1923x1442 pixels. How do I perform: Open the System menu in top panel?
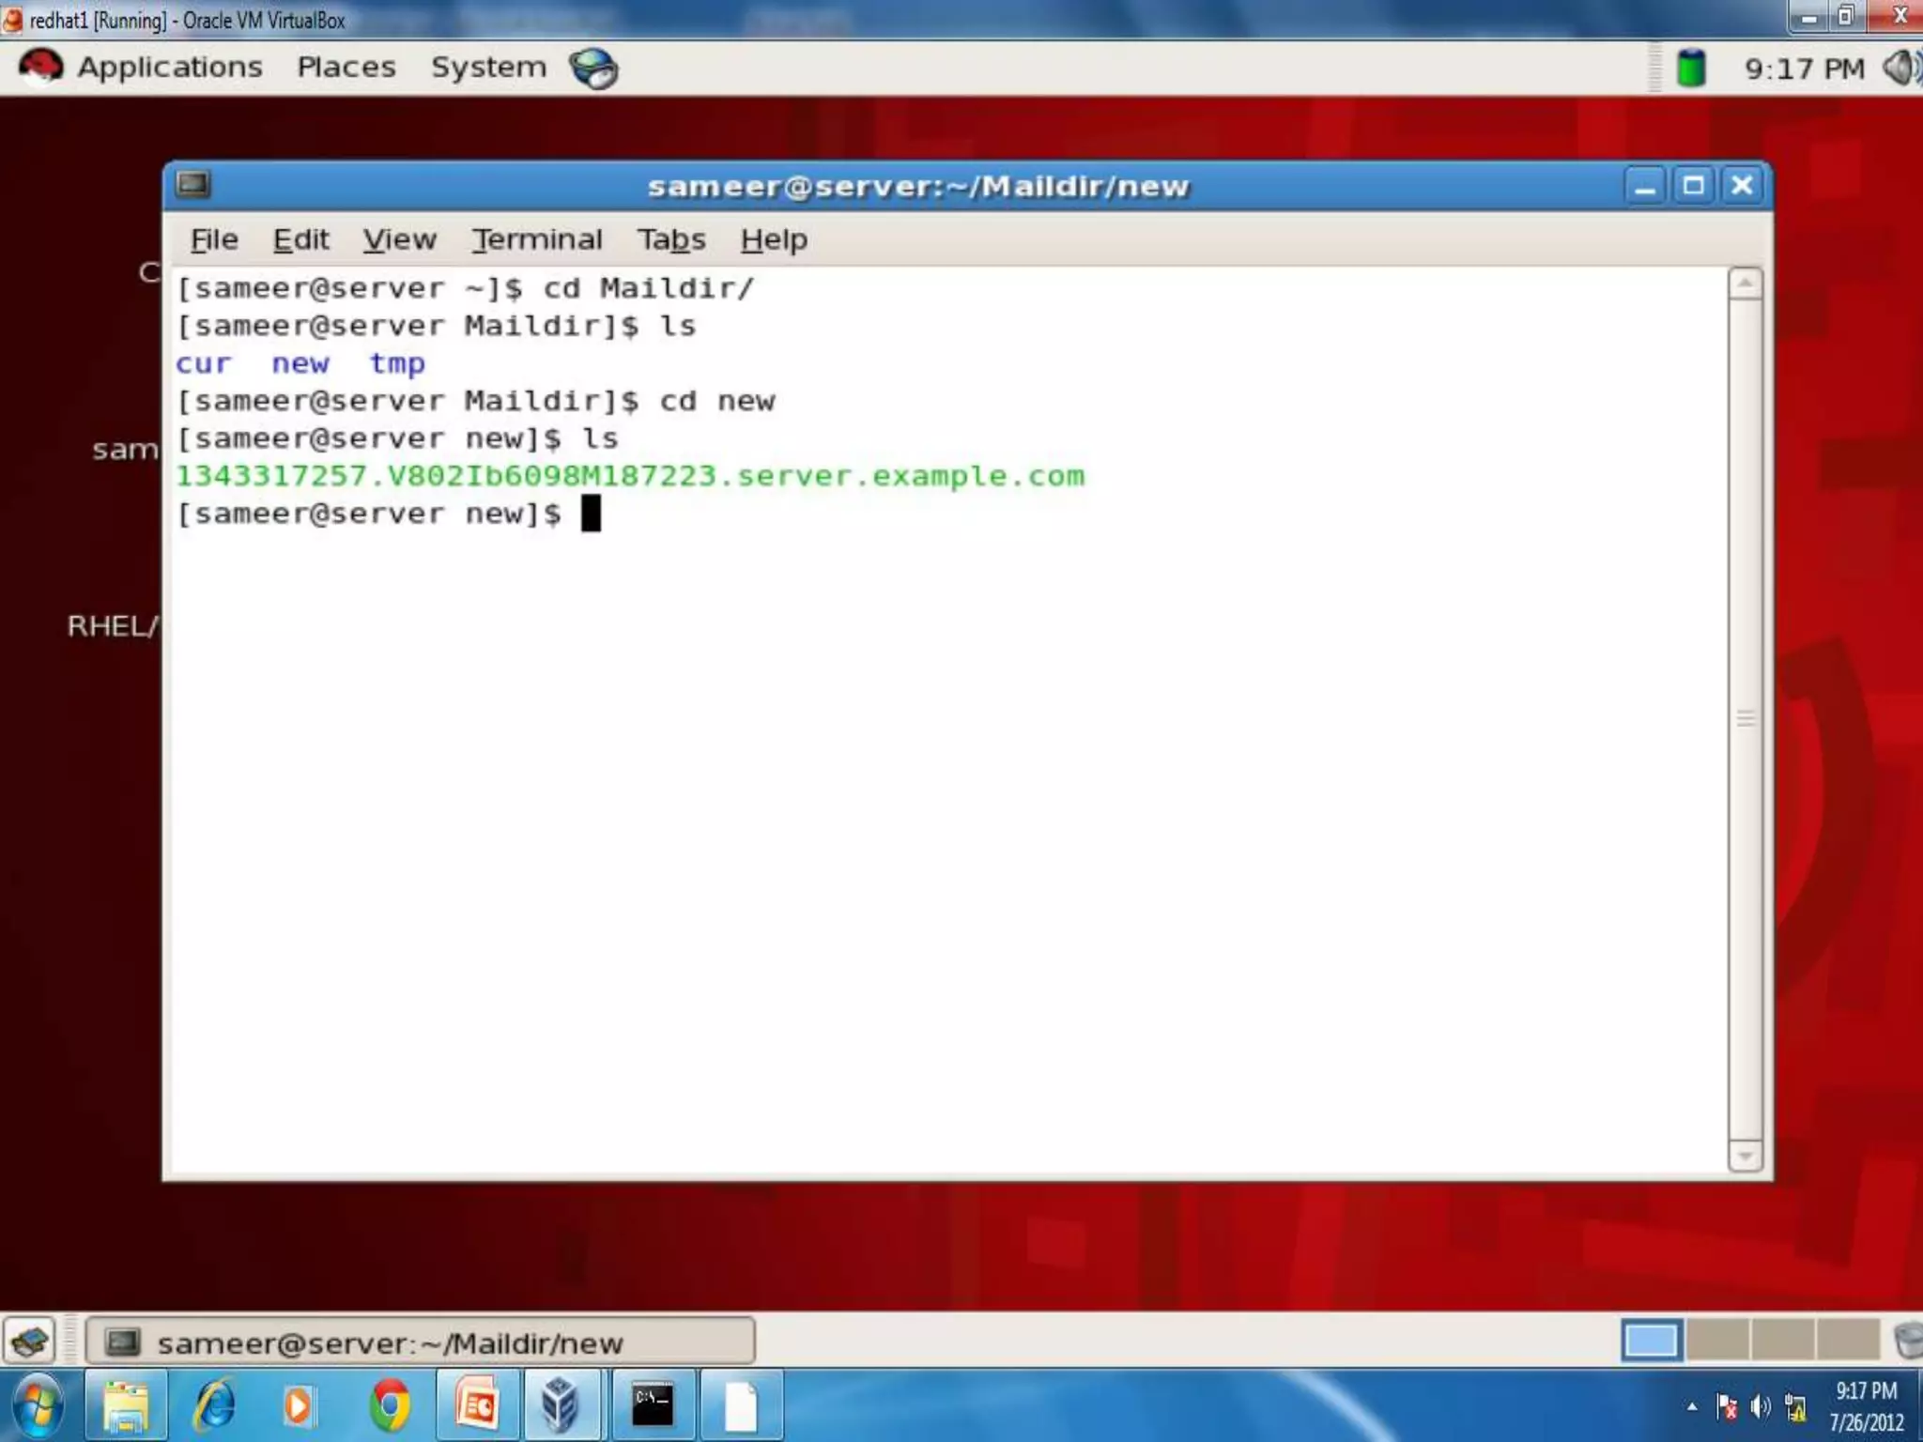tap(488, 68)
